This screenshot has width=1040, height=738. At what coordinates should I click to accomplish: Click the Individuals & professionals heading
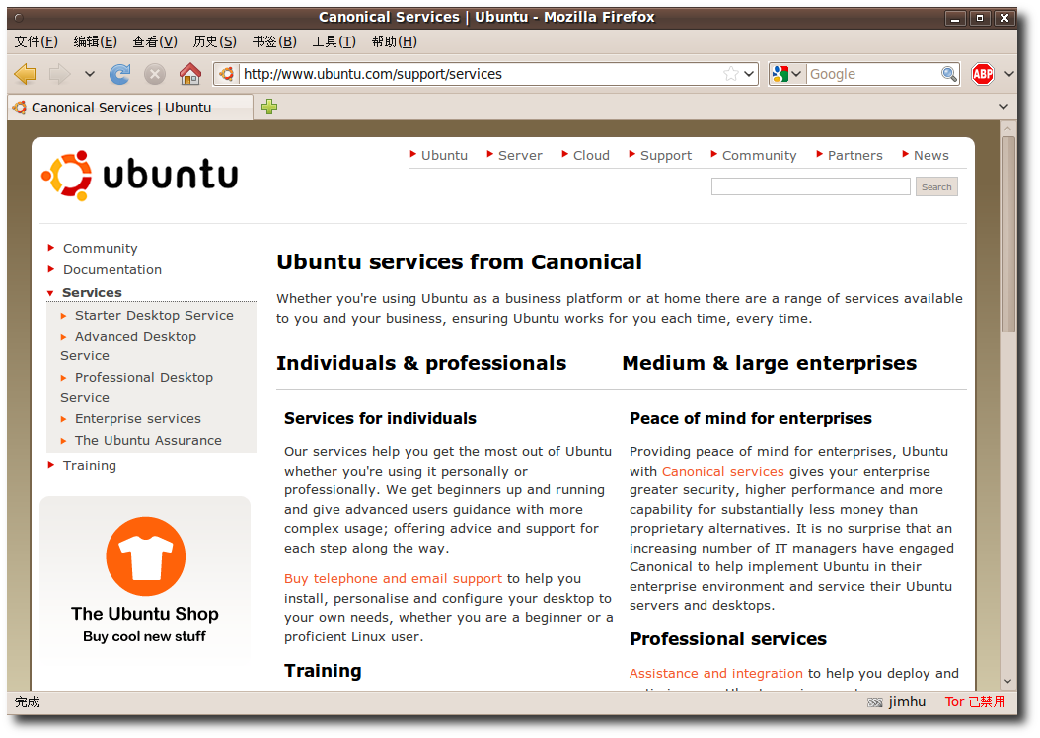tap(421, 363)
